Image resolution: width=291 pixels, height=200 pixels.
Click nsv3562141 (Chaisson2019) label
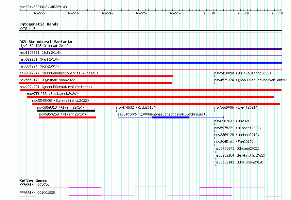pos(239,162)
